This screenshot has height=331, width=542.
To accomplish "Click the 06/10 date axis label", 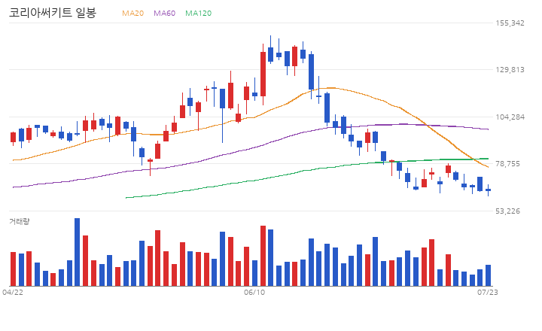I will 254,293.
